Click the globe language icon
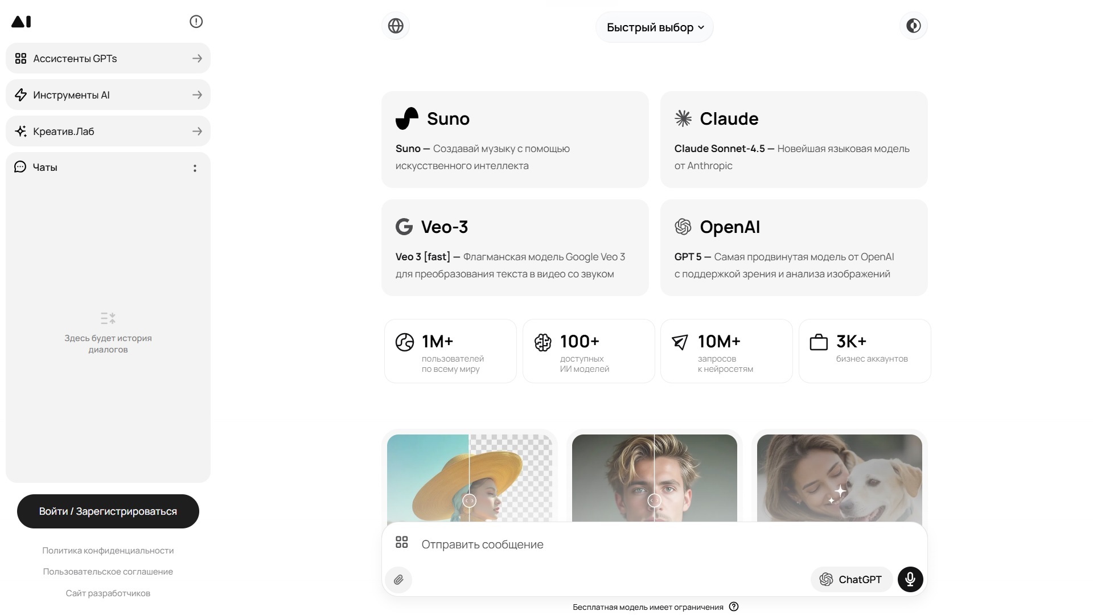The height and width of the screenshot is (615, 1093). point(396,26)
